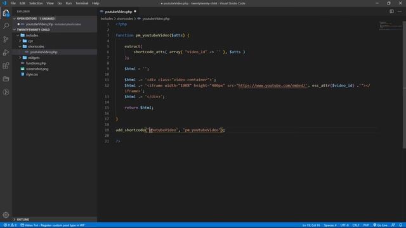Image resolution: width=406 pixels, height=228 pixels.
Task: Click the shortcodes breadcrumb
Action: (125, 18)
